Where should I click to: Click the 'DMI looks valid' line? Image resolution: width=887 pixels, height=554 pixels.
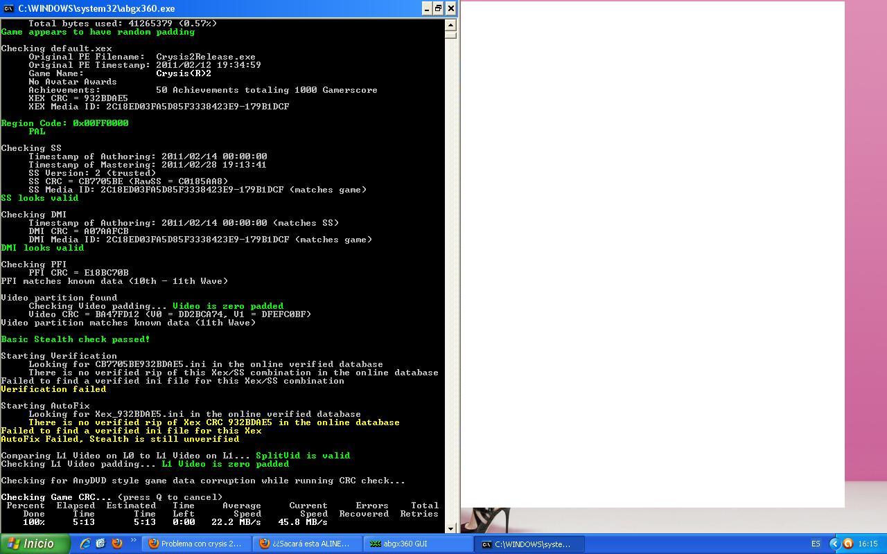point(42,248)
